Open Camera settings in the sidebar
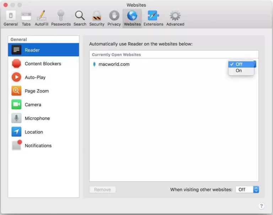The image size is (273, 215). [33, 105]
